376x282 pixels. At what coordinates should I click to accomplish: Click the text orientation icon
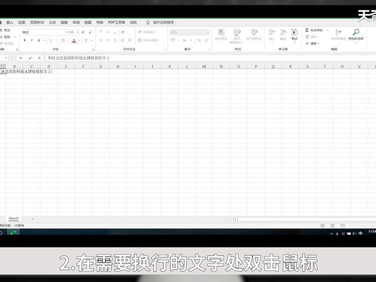tap(123, 32)
